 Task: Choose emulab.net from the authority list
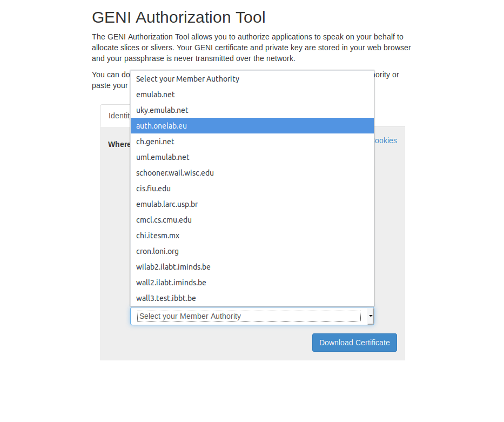pyautogui.click(x=156, y=95)
